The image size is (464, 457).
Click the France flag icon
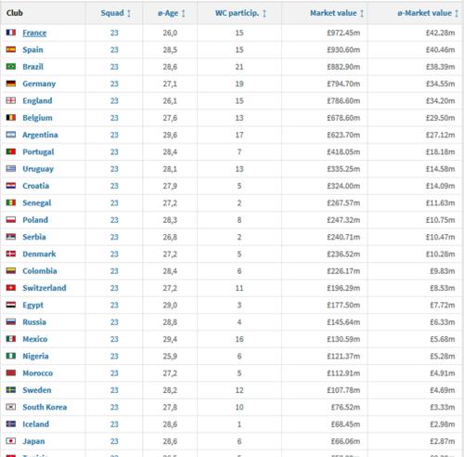[x=11, y=33]
